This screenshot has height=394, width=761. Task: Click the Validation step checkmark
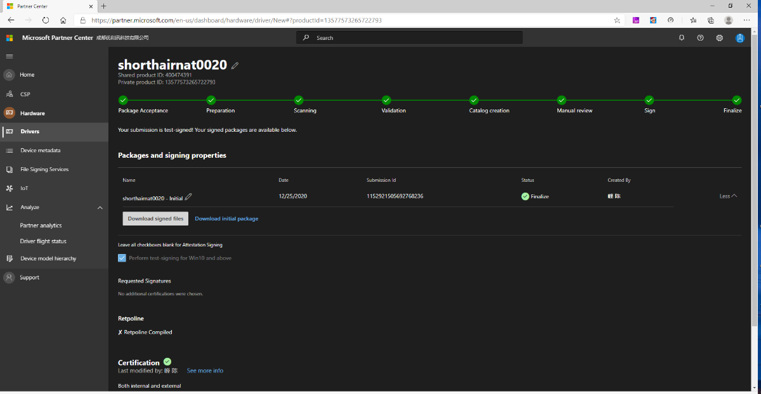coord(386,100)
